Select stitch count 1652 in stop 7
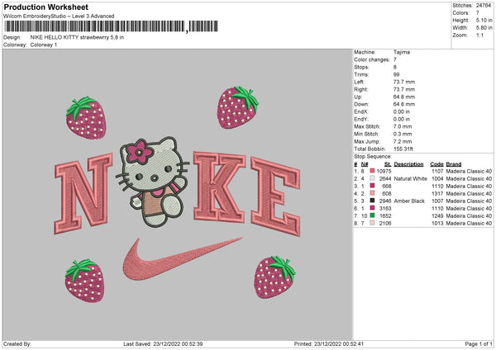 tap(385, 215)
